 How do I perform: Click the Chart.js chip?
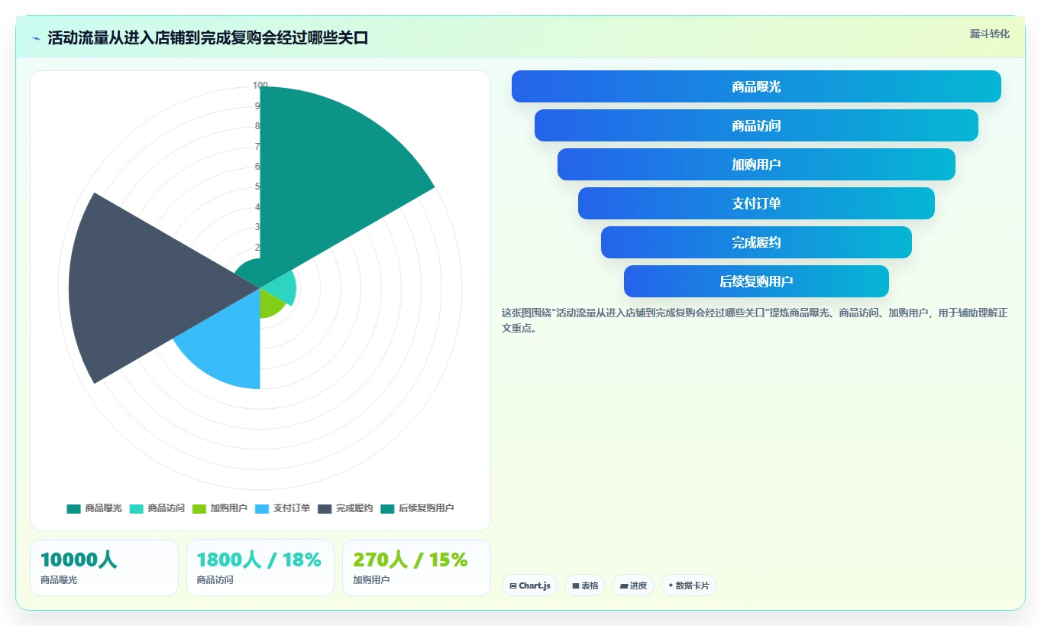(530, 585)
